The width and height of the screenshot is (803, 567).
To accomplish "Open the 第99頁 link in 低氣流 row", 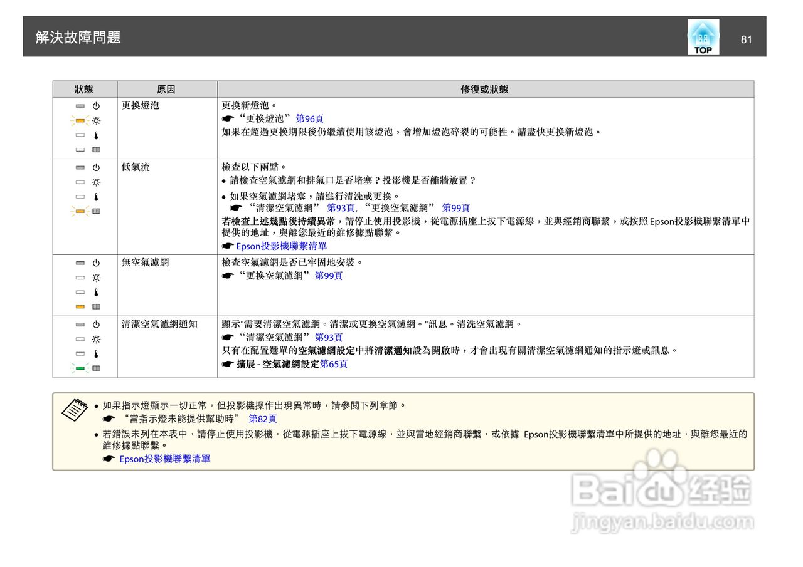I will point(456,208).
